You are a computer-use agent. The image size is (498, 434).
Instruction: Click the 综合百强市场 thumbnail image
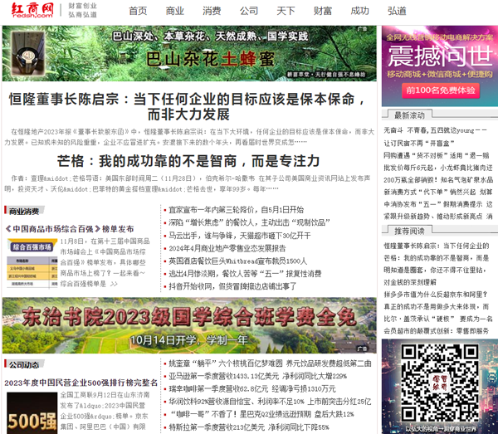click(x=32, y=263)
